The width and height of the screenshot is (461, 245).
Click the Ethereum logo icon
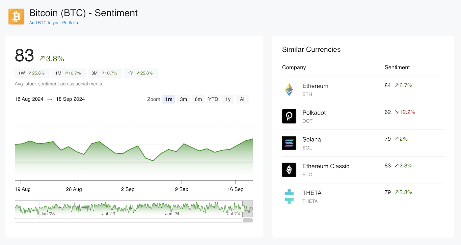pyautogui.click(x=289, y=90)
